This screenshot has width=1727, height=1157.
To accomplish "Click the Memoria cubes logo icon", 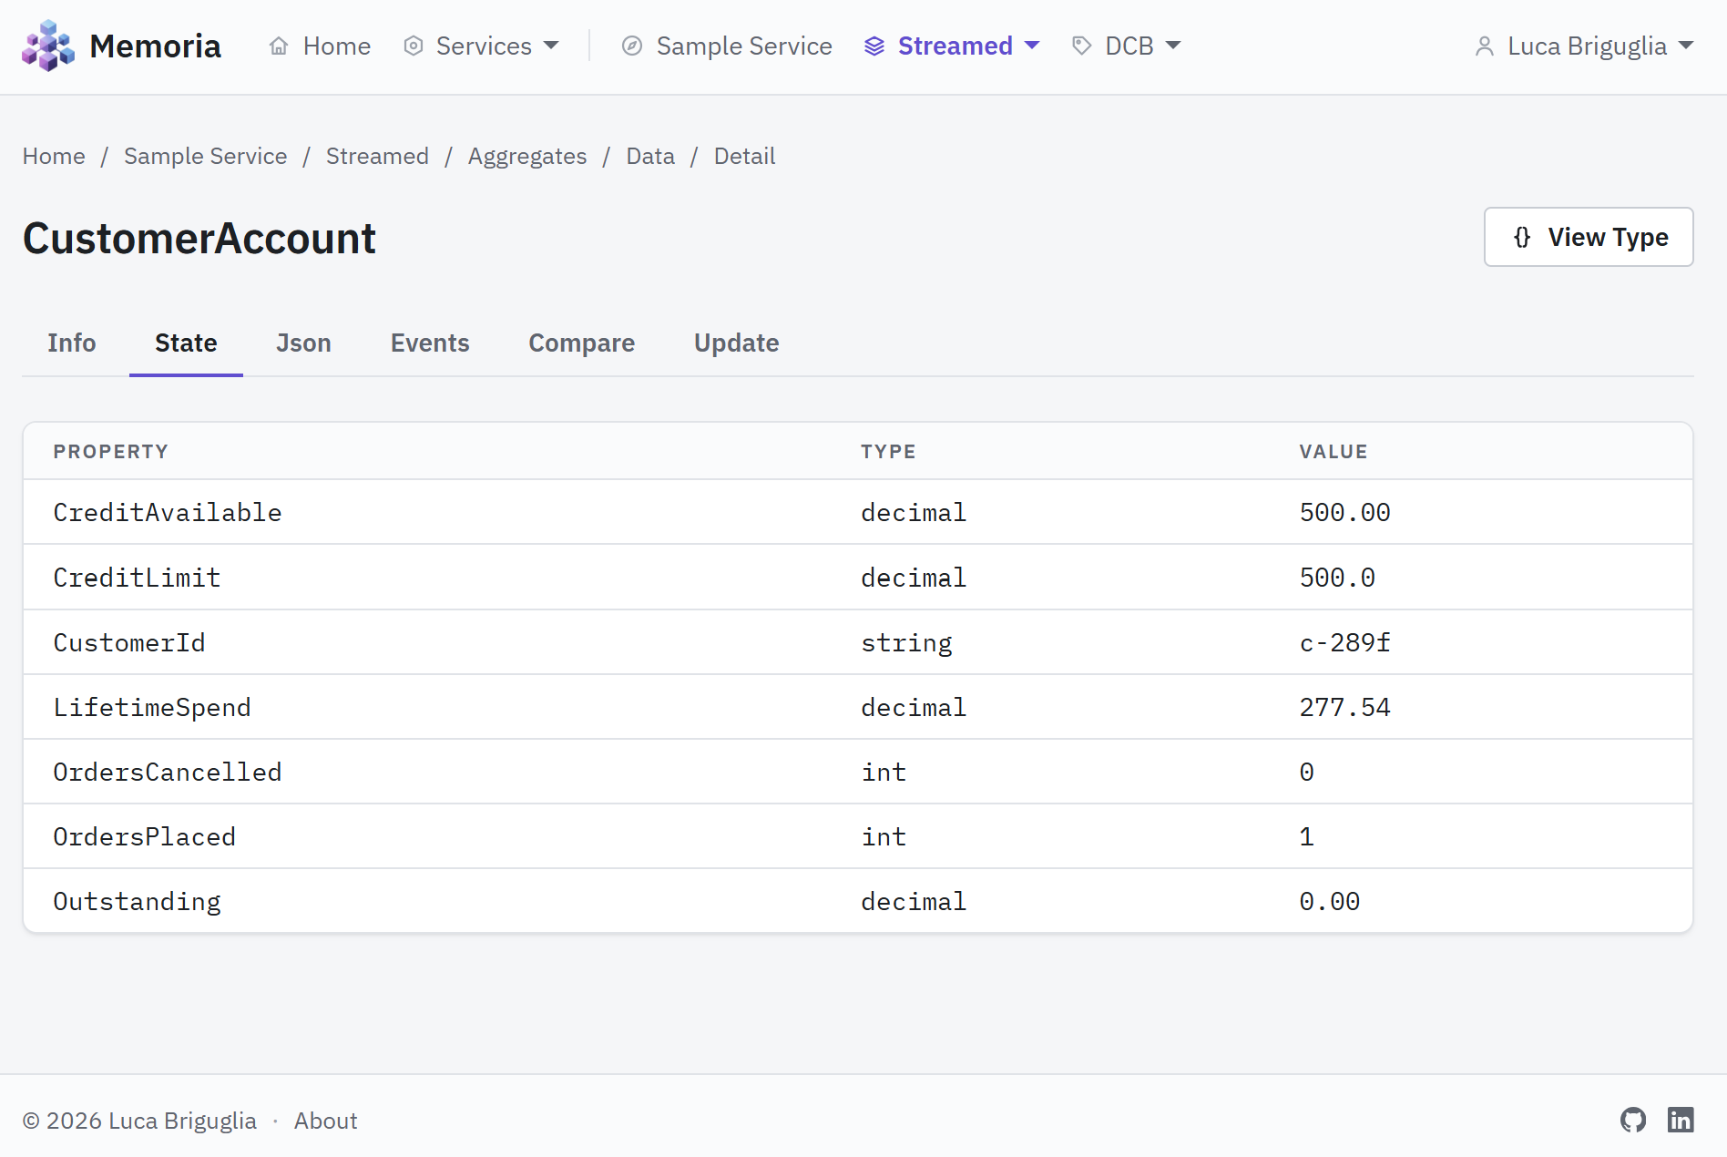I will pos(48,46).
